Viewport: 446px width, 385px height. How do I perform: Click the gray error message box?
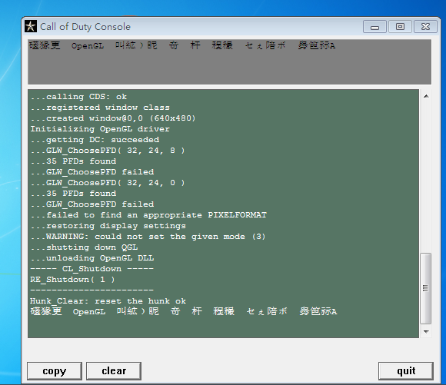coord(230,62)
